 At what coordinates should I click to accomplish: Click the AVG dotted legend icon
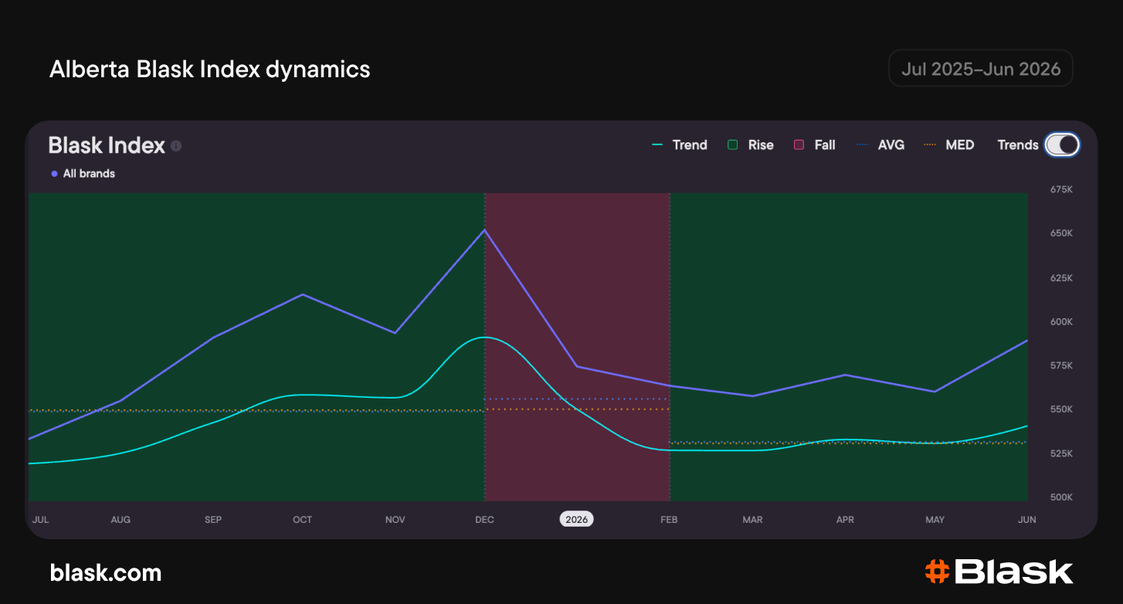click(863, 145)
